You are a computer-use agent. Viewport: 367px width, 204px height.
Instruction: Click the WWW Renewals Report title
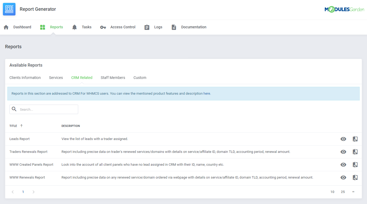(27, 178)
